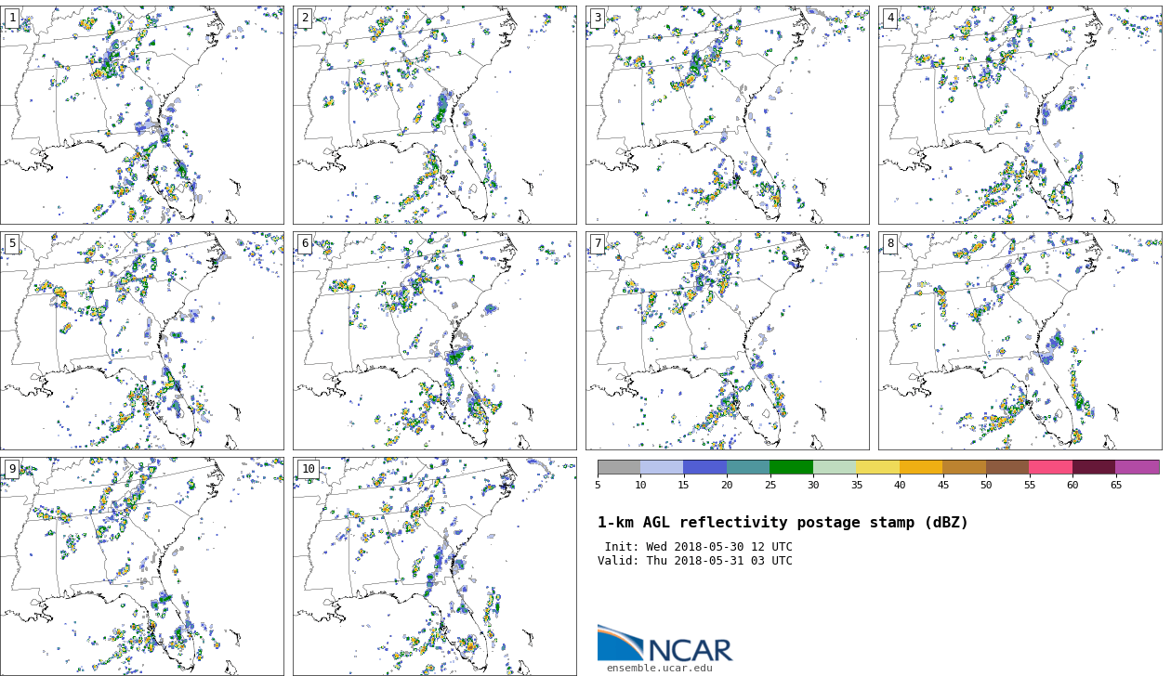The width and height of the screenshot is (1171, 676).
Task: Open the member 4 postage stamp map
Action: coord(1020,115)
